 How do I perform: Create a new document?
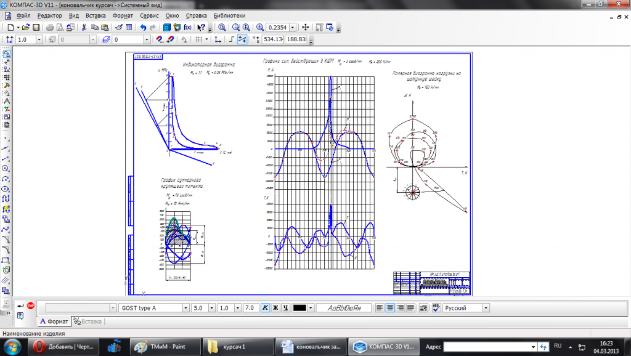point(11,27)
